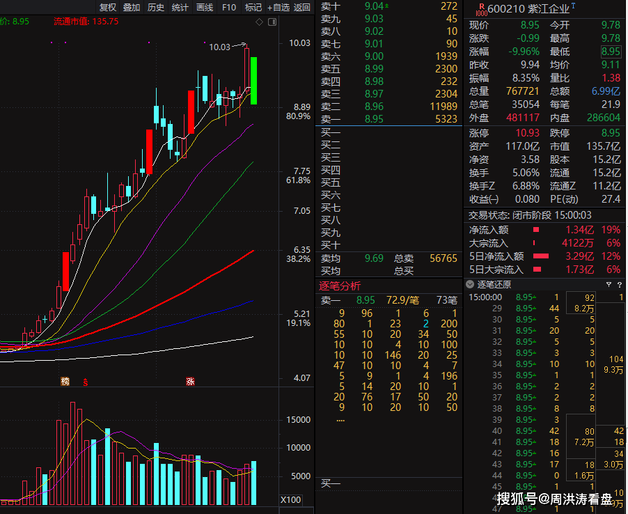Image resolution: width=628 pixels, height=514 pixels.
Task: Open the help question mark in 逐笔还原
Action: click(x=619, y=285)
